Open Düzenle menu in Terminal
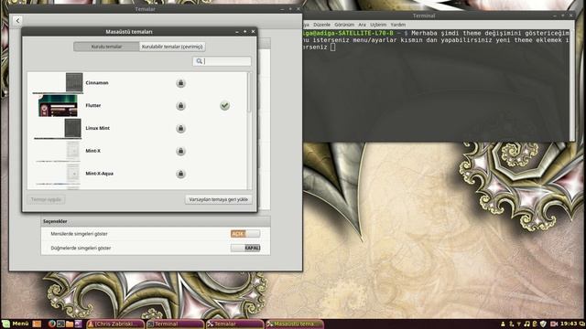This screenshot has height=329, width=586. pyautogui.click(x=321, y=25)
